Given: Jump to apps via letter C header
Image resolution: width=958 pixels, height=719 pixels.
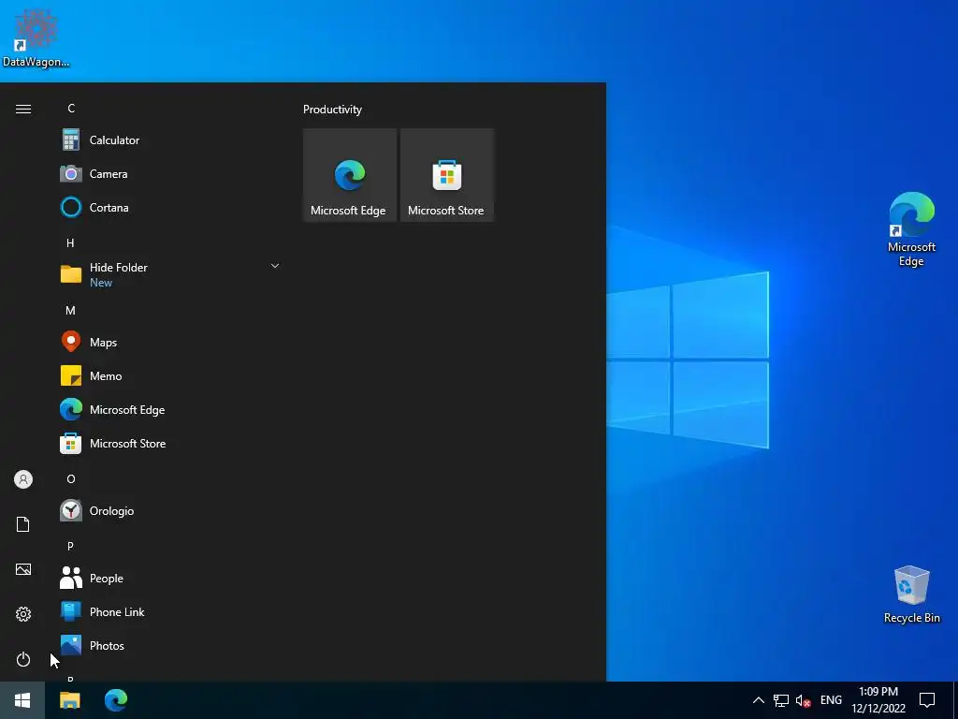Looking at the screenshot, I should tap(71, 109).
